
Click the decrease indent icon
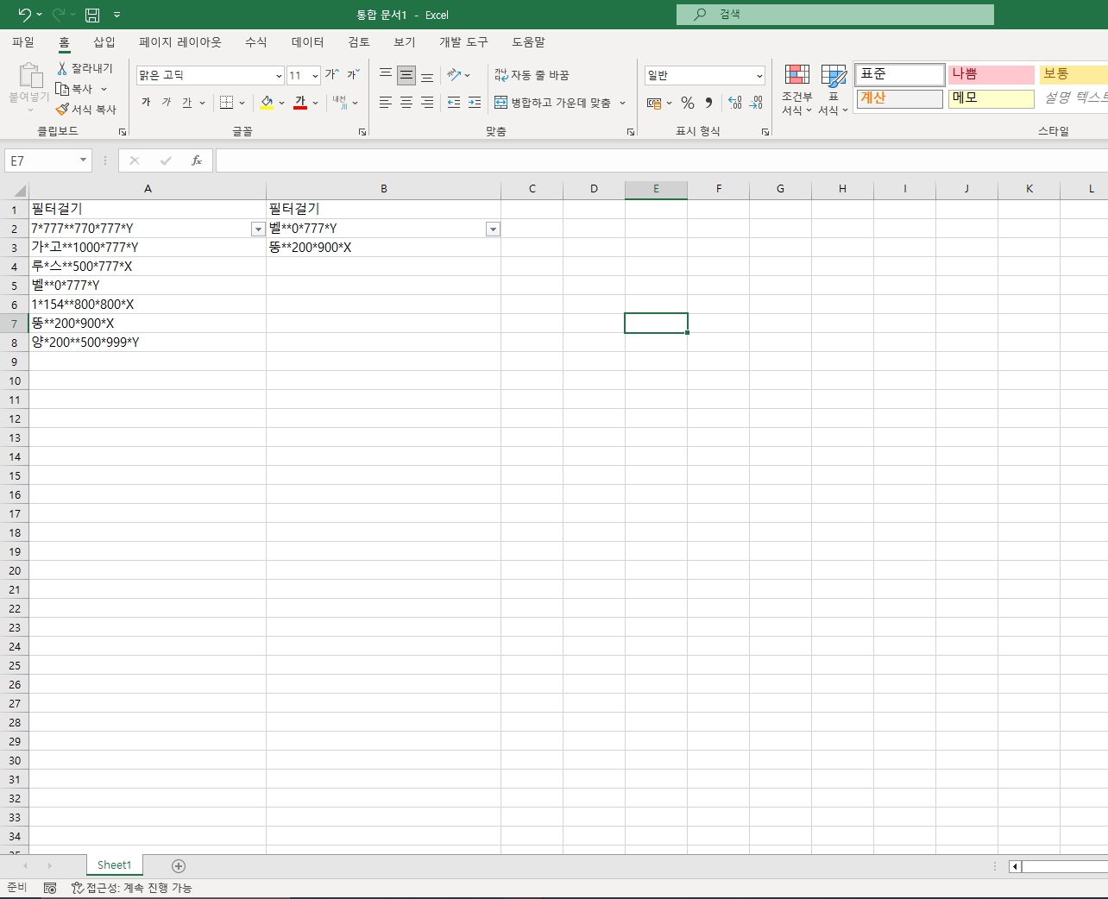coord(454,103)
